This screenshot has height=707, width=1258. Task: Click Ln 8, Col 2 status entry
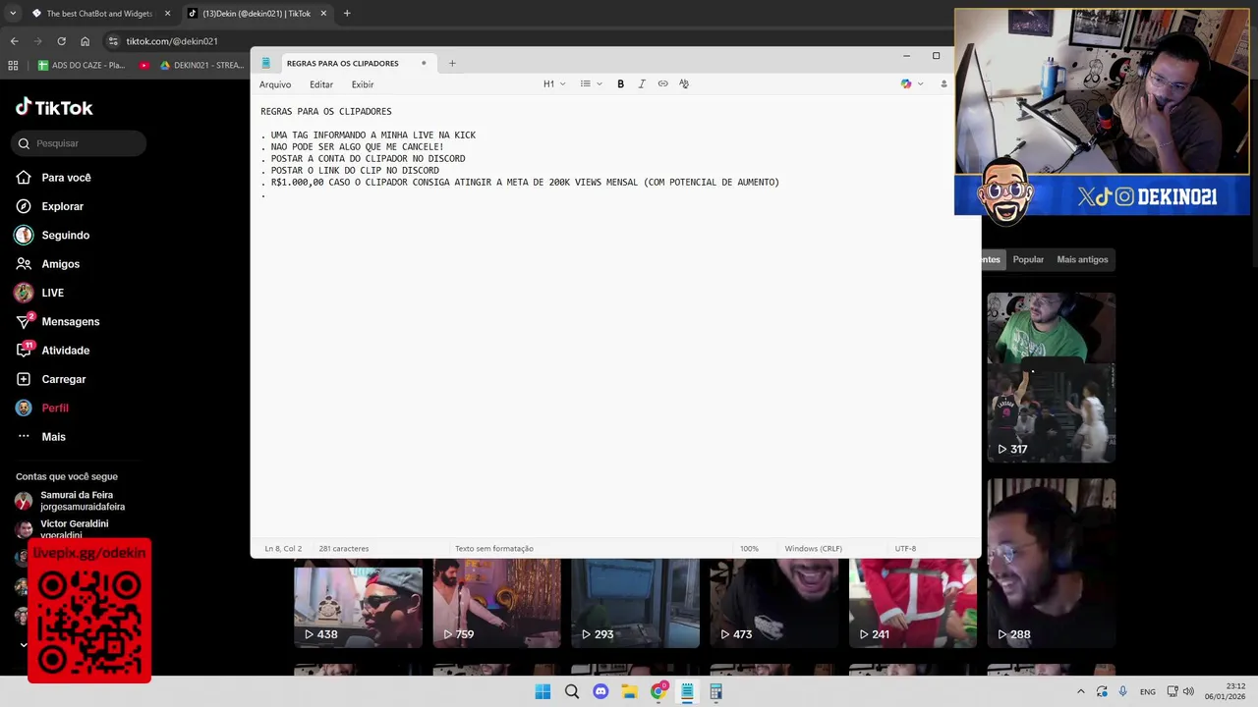point(283,549)
